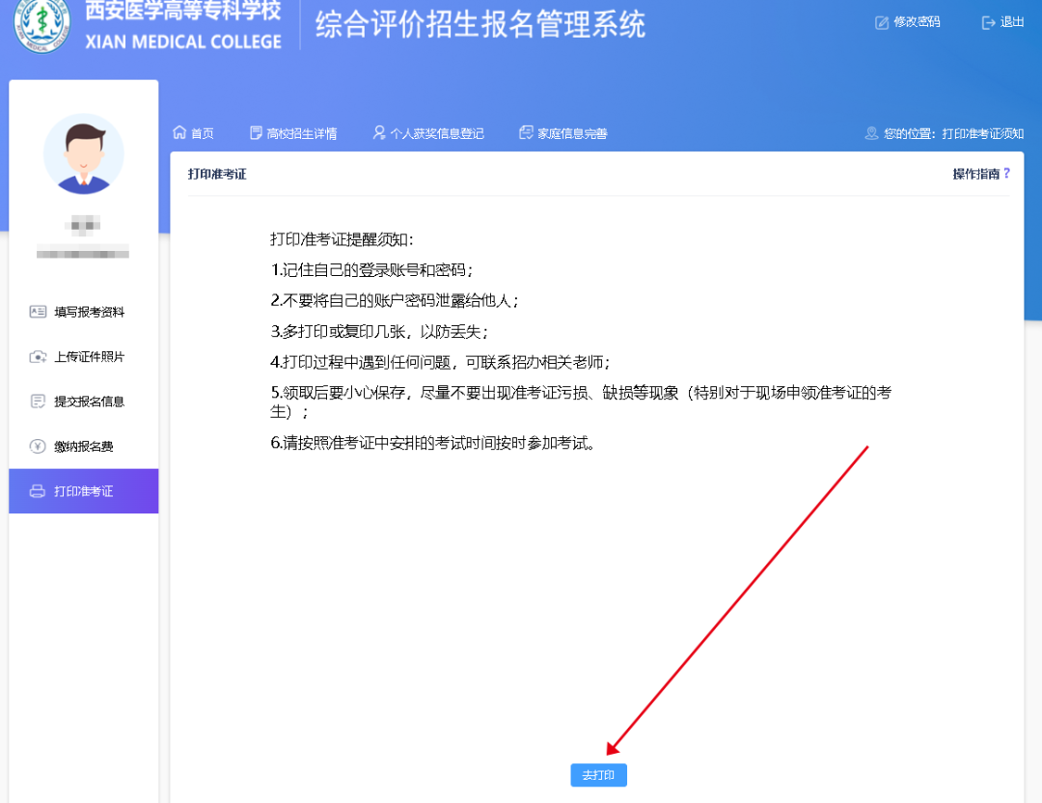Go to 高校招生详情 tab

coord(301,134)
